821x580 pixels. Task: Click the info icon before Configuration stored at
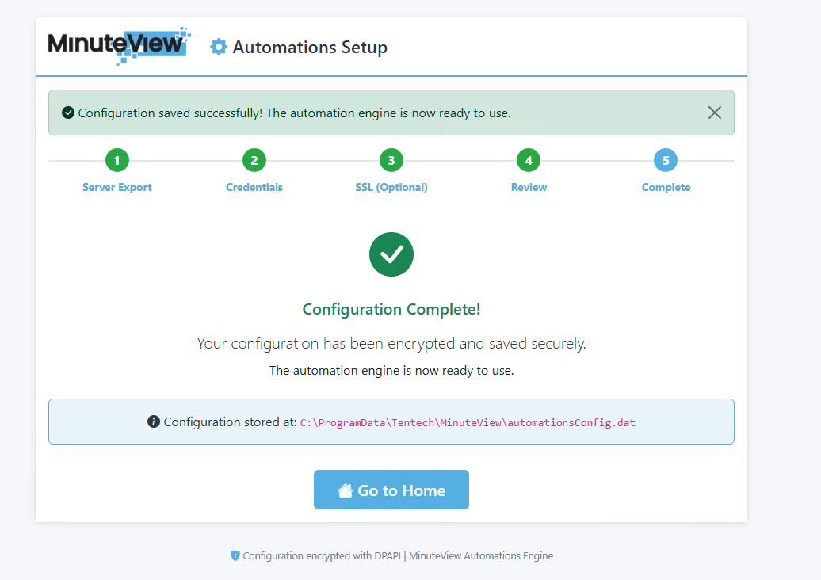coord(154,422)
